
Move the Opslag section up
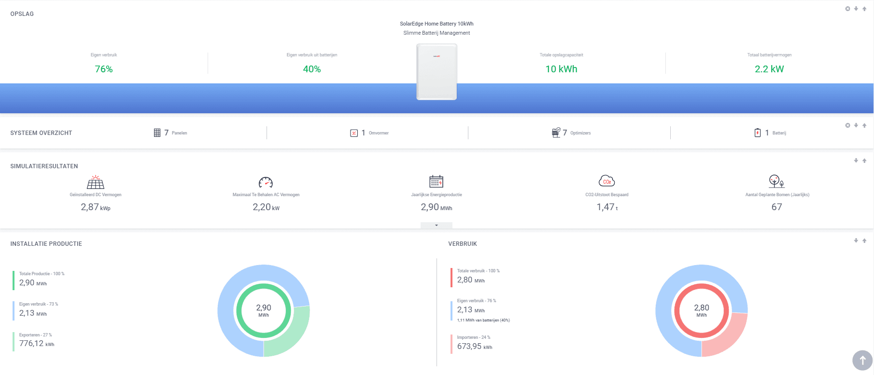click(x=864, y=9)
